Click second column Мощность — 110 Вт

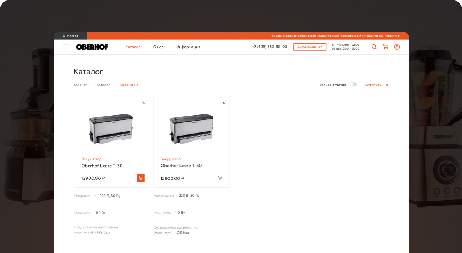[x=169, y=213]
